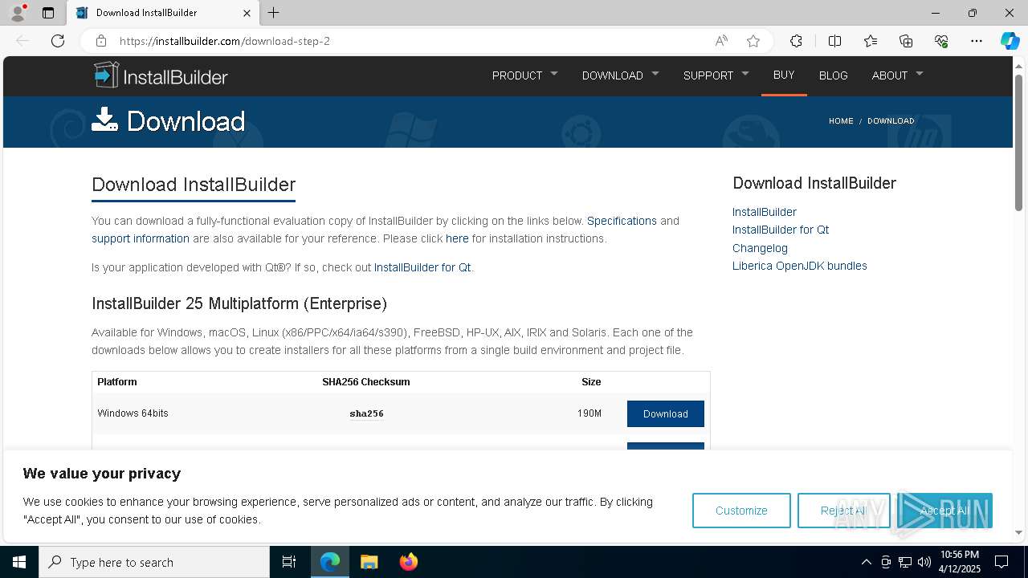1028x578 pixels.
Task: Click 'here' for installation instructions
Action: coord(457,238)
